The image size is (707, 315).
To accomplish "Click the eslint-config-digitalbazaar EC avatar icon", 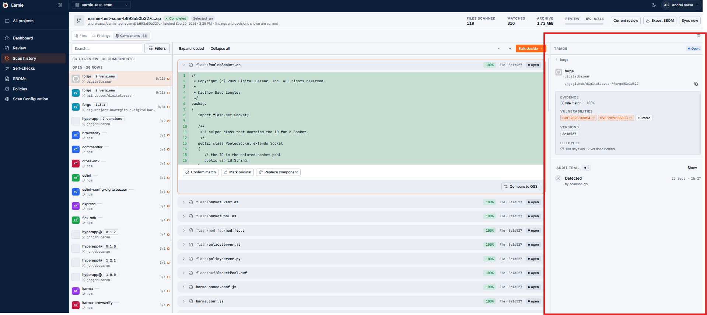I will 76,192.
